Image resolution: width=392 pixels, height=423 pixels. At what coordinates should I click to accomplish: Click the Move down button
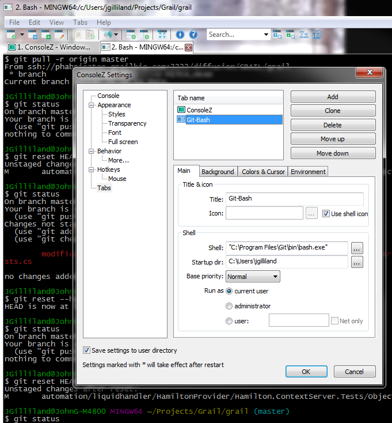click(333, 153)
